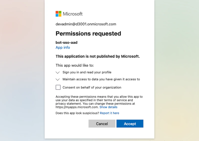Image resolution: width=199 pixels, height=141 pixels.
Task: Click the Microsoft four-square logo
Action: coord(58,14)
